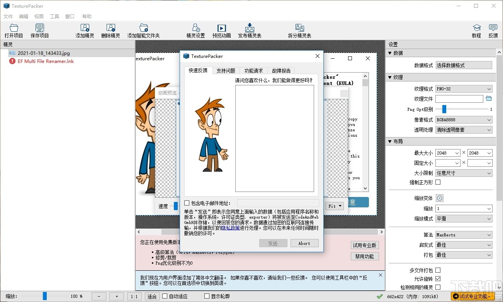Open the 大小限制 任意尺寸 dropdown
The width and height of the screenshot is (503, 302).
coord(464,173)
